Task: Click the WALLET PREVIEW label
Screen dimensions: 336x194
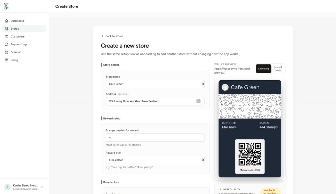Action: point(225,64)
